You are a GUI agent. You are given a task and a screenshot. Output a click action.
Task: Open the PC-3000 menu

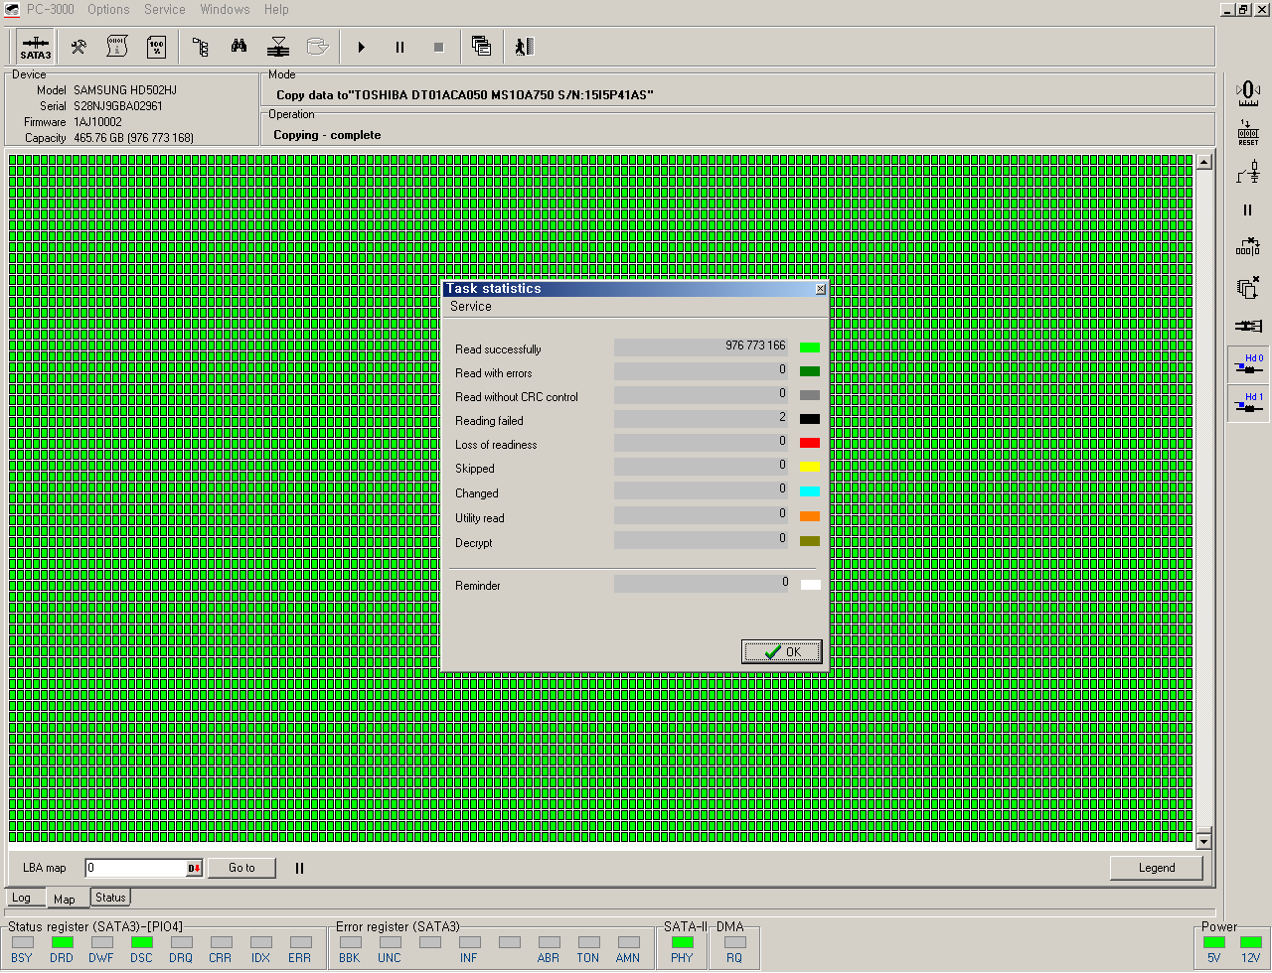pyautogui.click(x=50, y=9)
